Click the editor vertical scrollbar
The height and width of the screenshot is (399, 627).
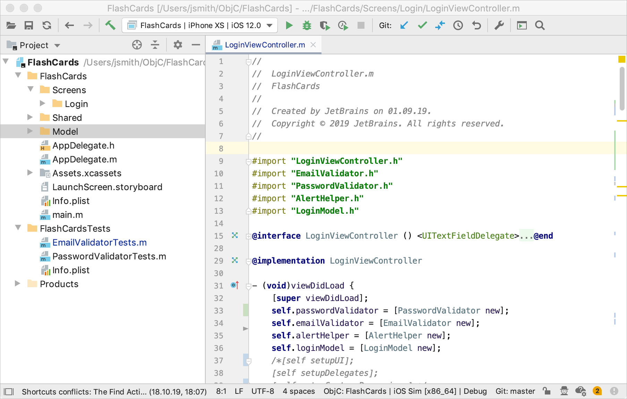(622, 89)
